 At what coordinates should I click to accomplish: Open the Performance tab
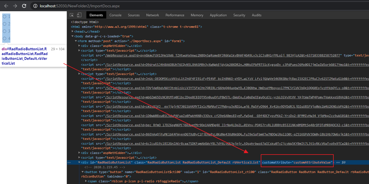tap(175, 15)
